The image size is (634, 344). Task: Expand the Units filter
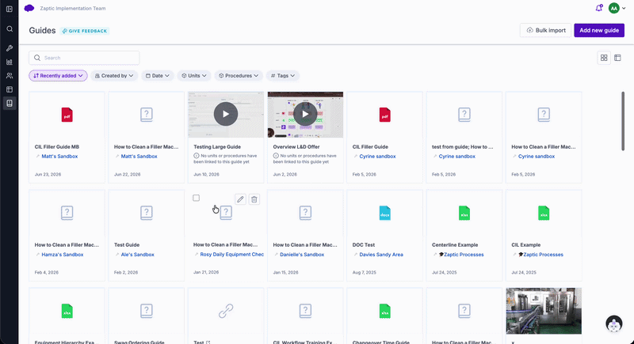tap(194, 75)
